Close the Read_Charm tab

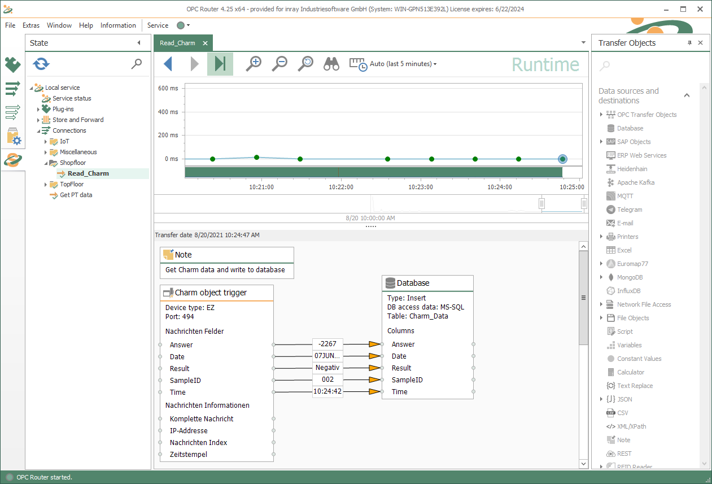pyautogui.click(x=205, y=43)
